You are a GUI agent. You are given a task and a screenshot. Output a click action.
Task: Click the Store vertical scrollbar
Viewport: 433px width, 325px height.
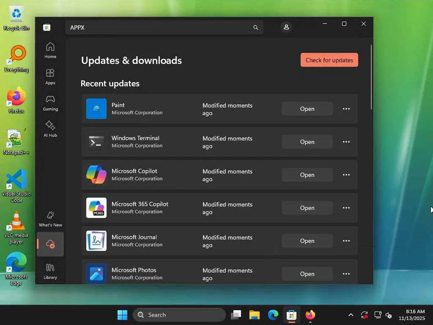[371, 77]
